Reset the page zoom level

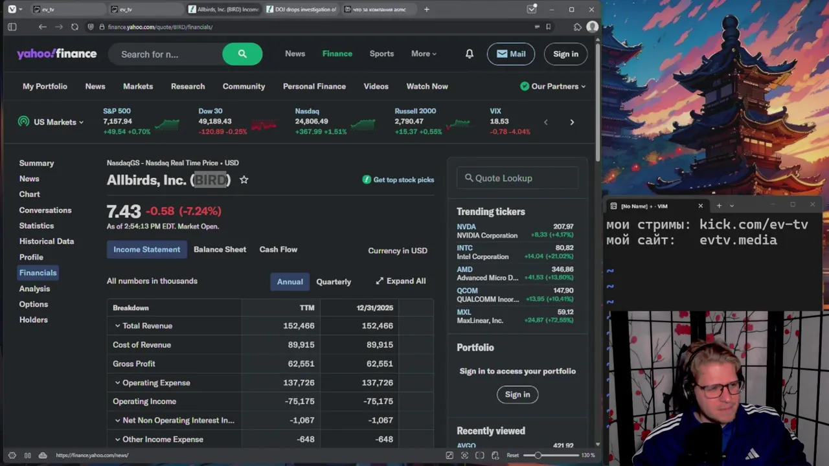click(512, 455)
